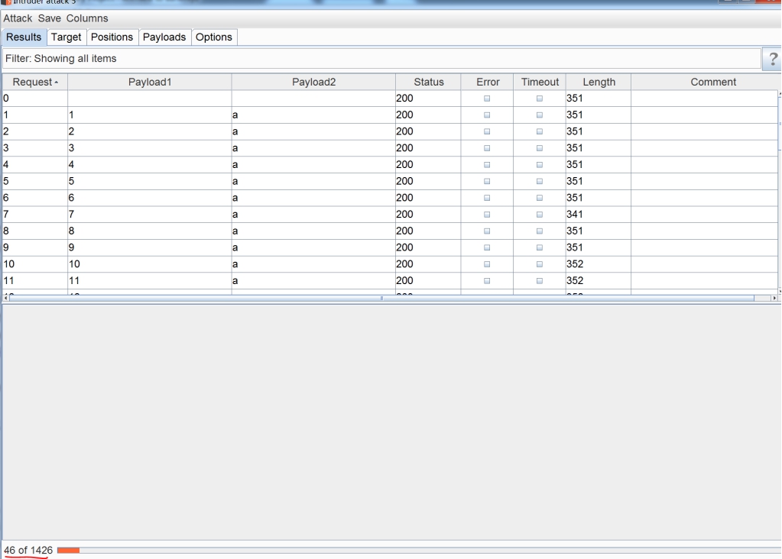Sort by the Status column header
This screenshot has width=782, height=559.
click(x=428, y=82)
